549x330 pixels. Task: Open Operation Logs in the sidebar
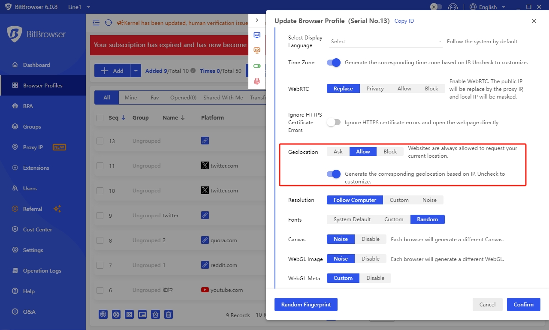point(43,270)
